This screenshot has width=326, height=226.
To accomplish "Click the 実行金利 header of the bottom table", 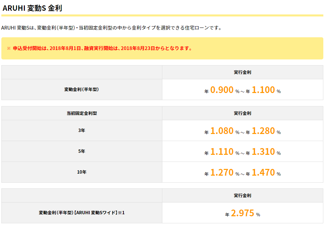I will point(242,195).
